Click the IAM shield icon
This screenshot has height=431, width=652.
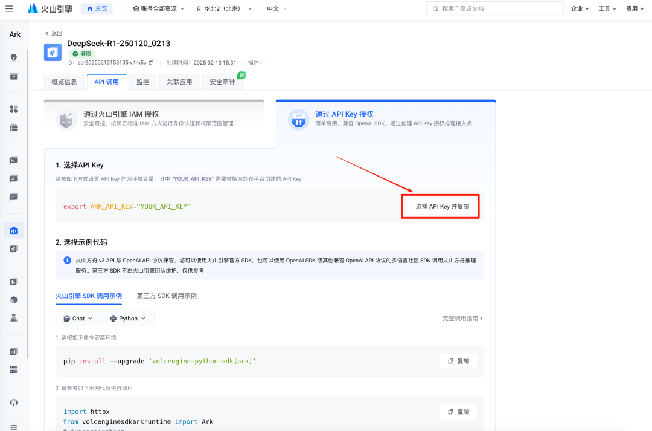66,120
